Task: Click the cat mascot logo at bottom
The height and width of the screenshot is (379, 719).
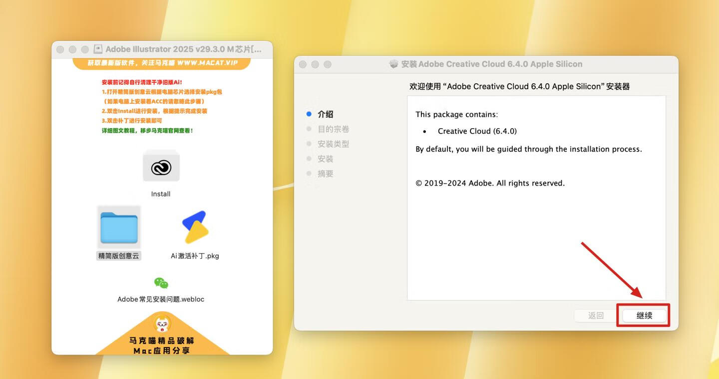Action: pyautogui.click(x=162, y=324)
